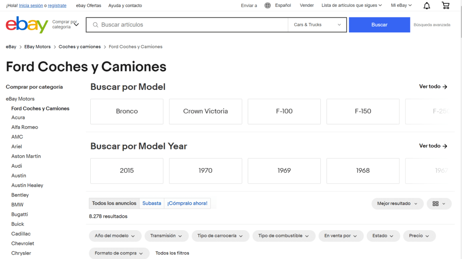Open Todos los filtros
This screenshot has height=259, width=462.
[x=172, y=253]
